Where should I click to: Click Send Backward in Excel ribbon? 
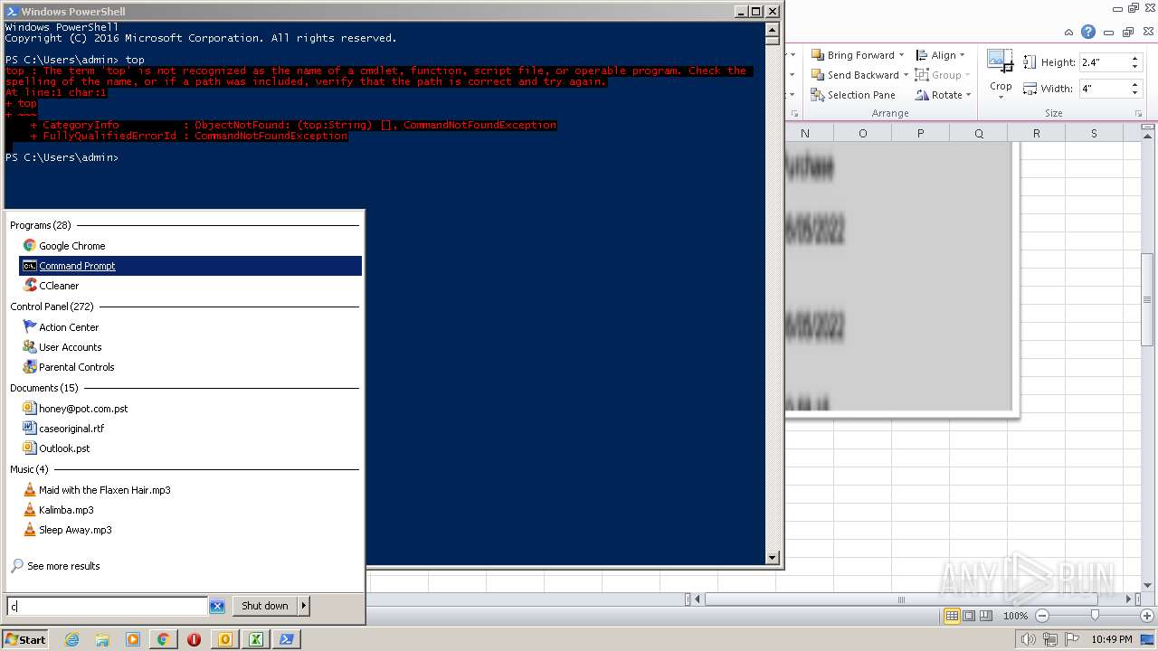tap(855, 75)
